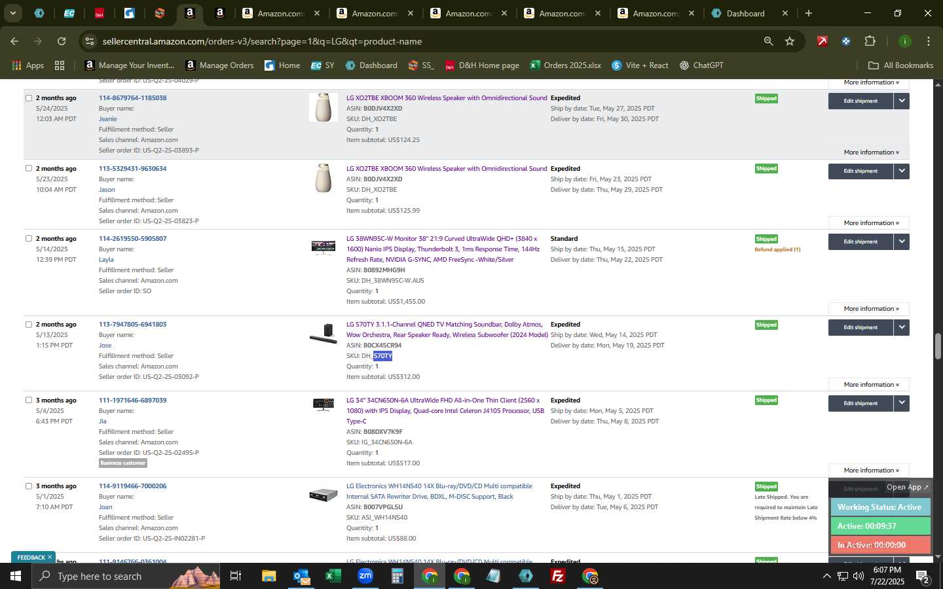Viewport: 943px width, 589px height.
Task: Open Zoom from the taskbar
Action: [x=365, y=576]
